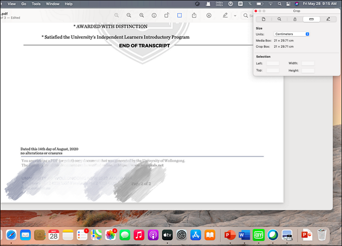
Task: Open the Window menu in the menu bar
Action: [53, 3]
